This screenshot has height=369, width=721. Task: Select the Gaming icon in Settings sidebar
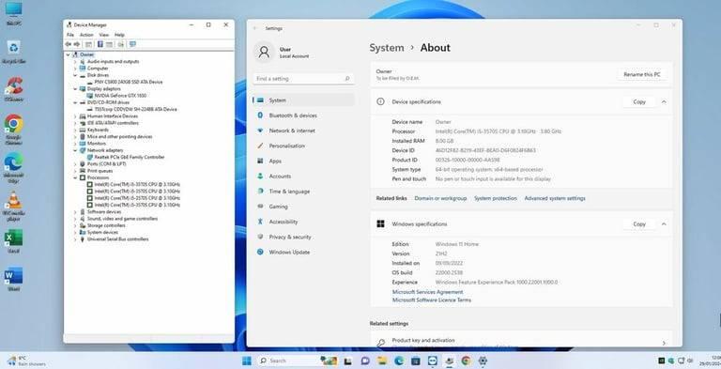coord(260,207)
